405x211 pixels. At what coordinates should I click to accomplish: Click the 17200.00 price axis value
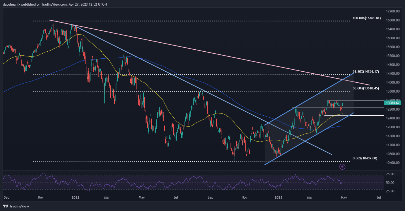click(393, 11)
